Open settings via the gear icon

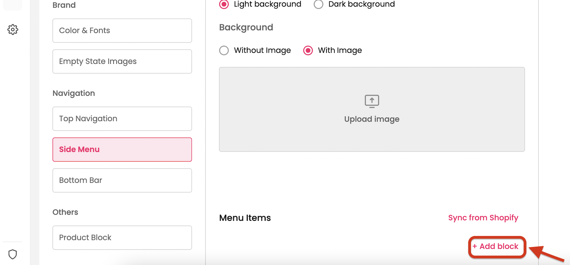[x=13, y=30]
